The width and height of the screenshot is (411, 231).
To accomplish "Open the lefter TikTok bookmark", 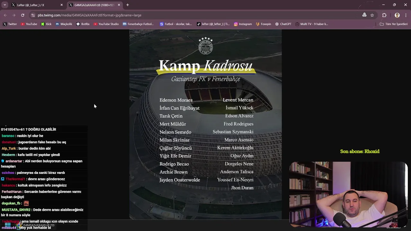I will click(x=213, y=24).
